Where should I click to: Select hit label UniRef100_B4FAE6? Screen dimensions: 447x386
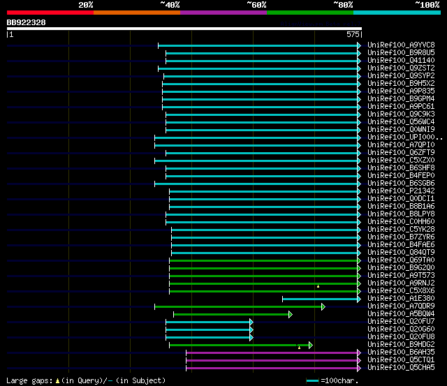coord(401,245)
